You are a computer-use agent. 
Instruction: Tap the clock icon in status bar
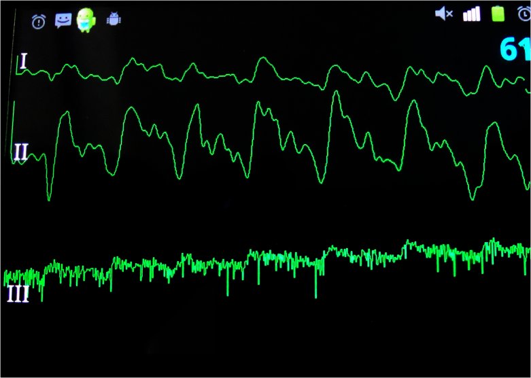click(x=524, y=14)
